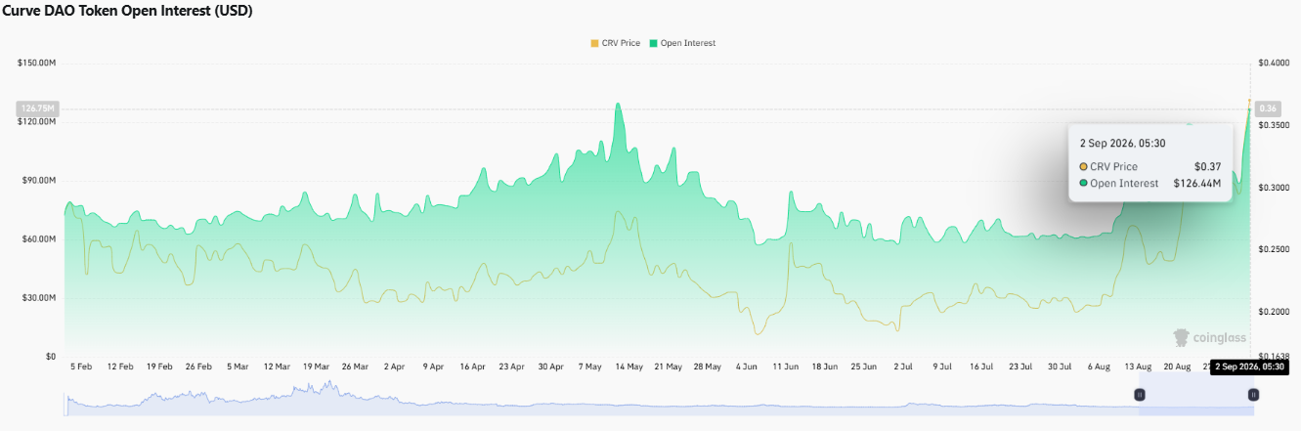Click the tooltip $126.44M Open Interest value

[x=1197, y=183]
